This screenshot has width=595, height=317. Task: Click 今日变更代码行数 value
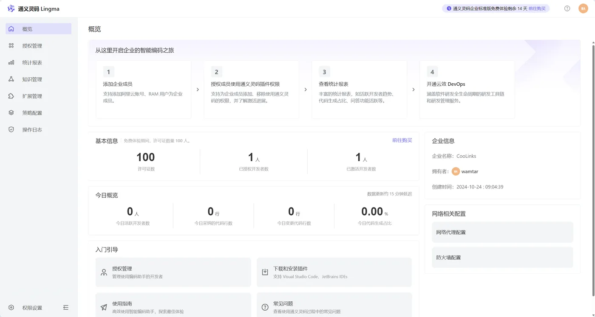tap(294, 211)
